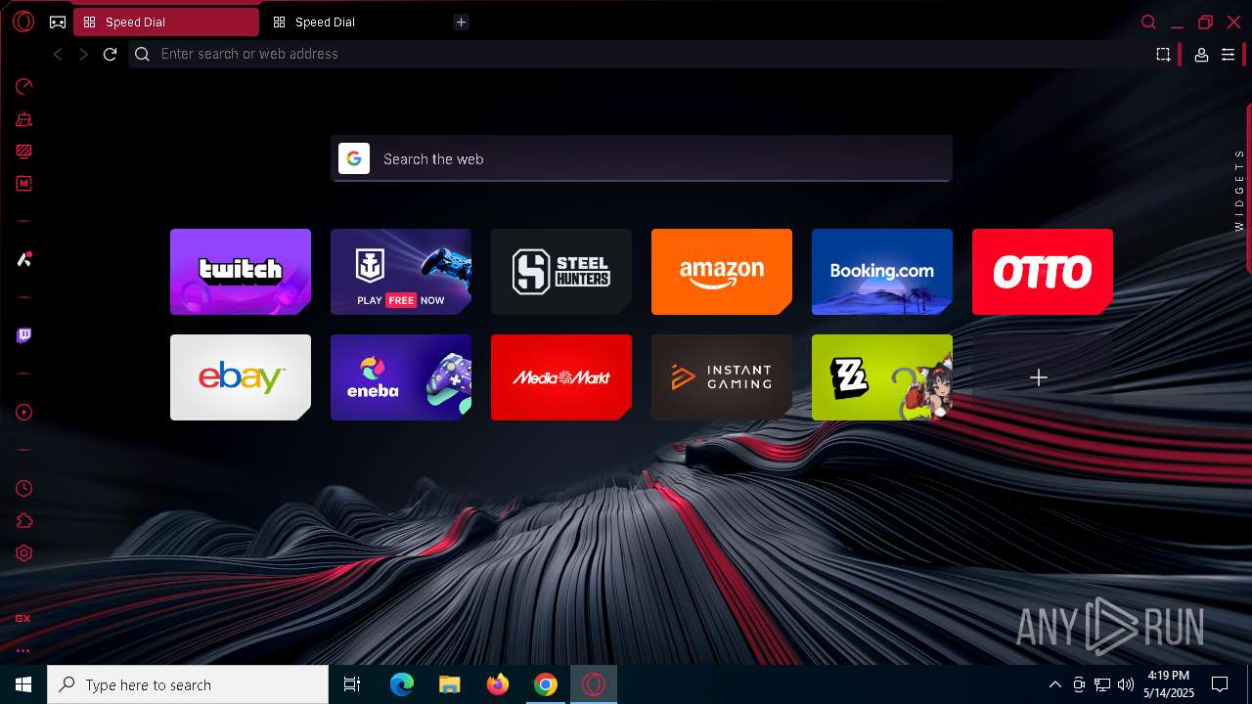Go forward using the forward arrow

click(84, 55)
